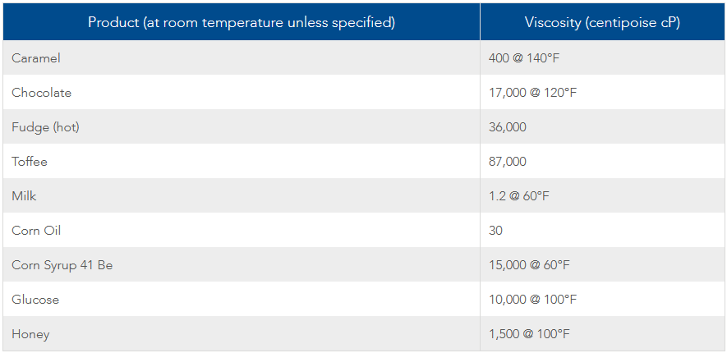Select the Caramel product cell

click(242, 58)
